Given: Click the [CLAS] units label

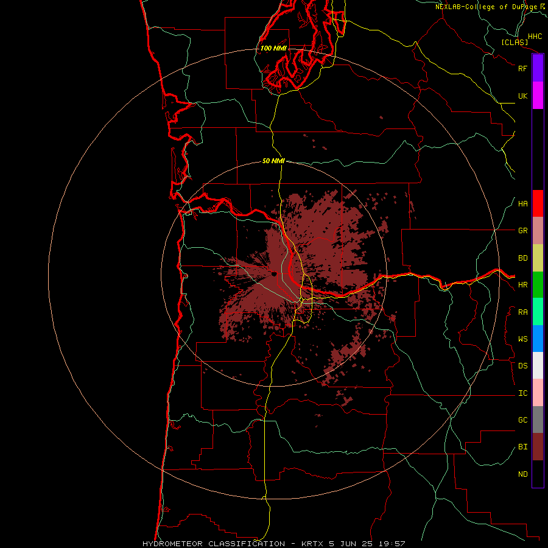Looking at the screenshot, I should (x=515, y=42).
